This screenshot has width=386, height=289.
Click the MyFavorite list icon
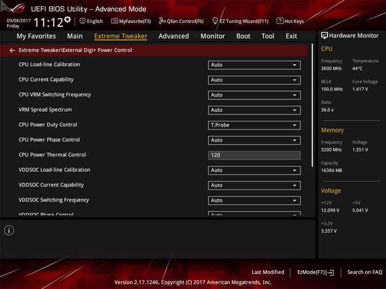click(x=114, y=21)
